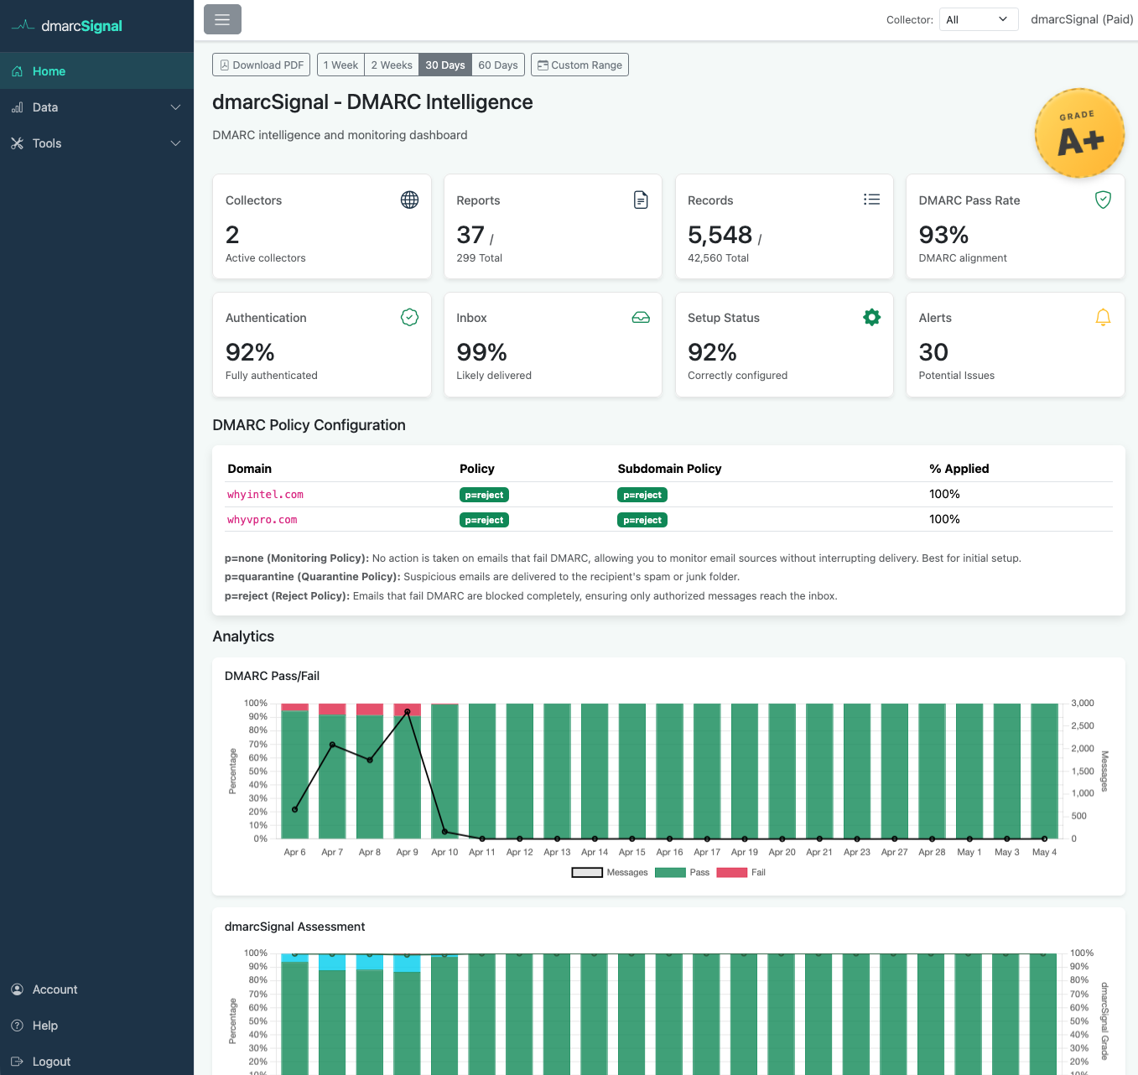Image resolution: width=1138 pixels, height=1075 pixels.
Task: Click the 92% Correctly configured value
Action: (x=712, y=352)
